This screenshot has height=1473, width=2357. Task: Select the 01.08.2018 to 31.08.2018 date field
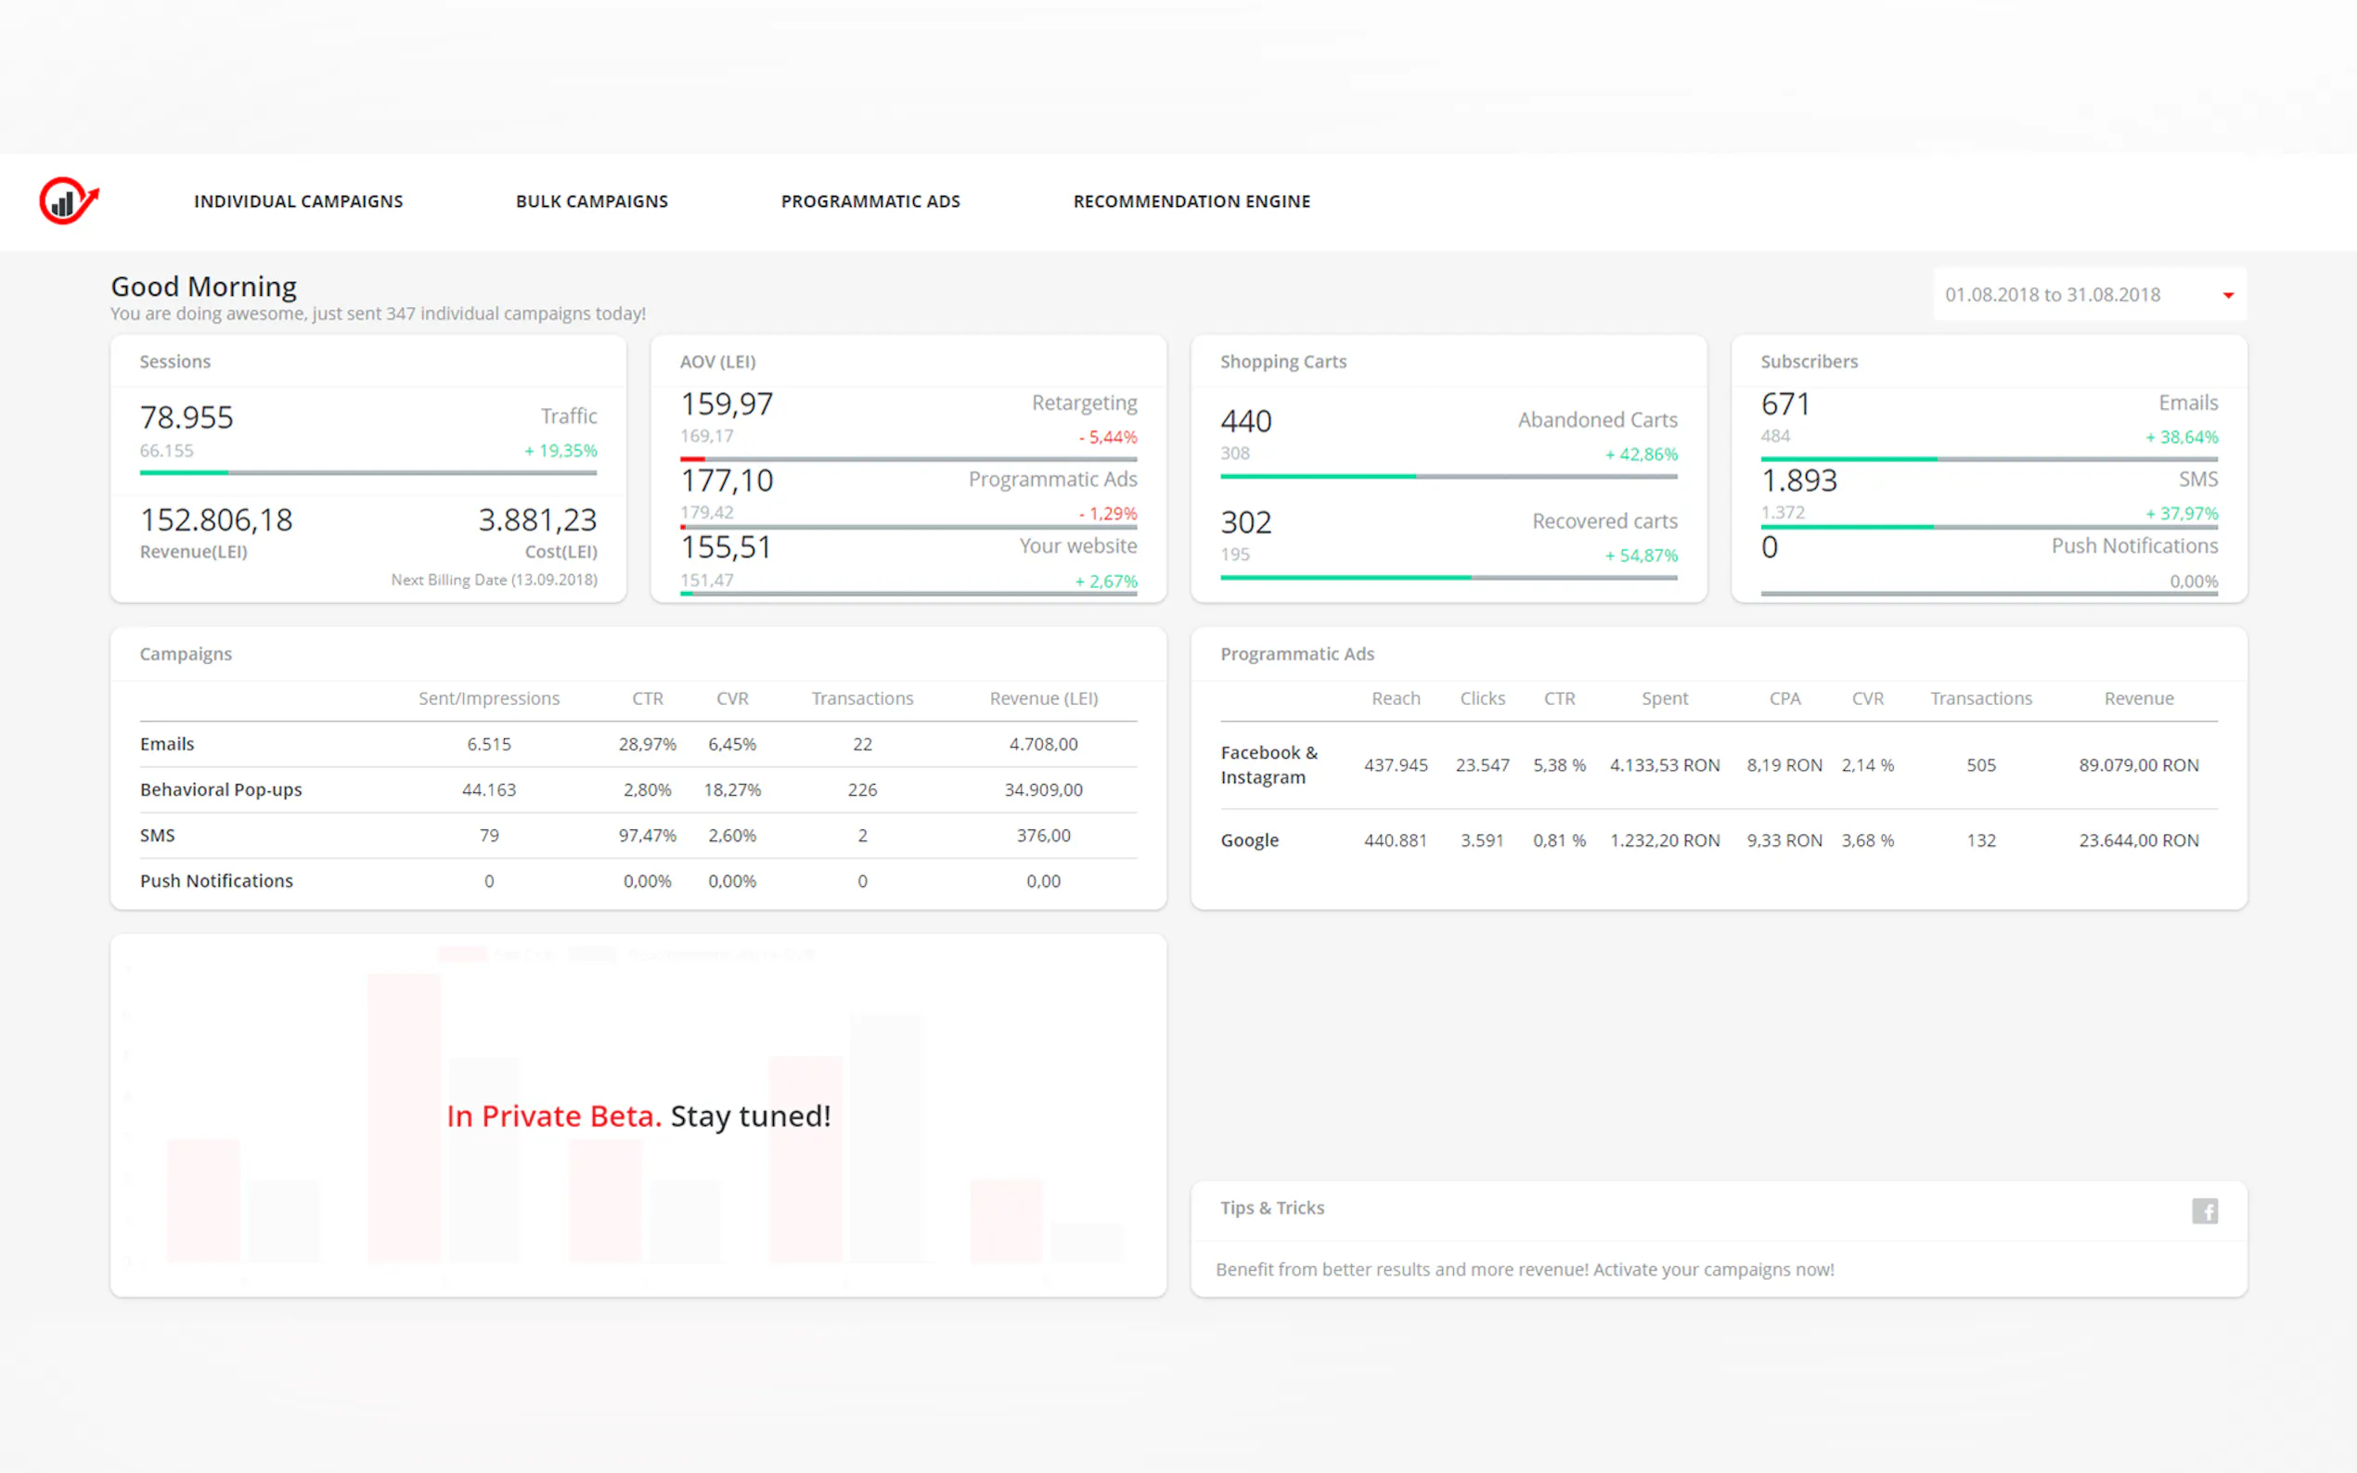2052,294
